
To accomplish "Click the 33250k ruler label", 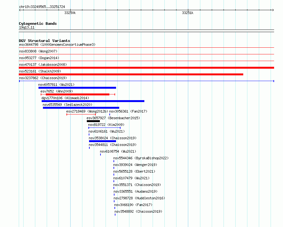I will (x=70, y=13).
